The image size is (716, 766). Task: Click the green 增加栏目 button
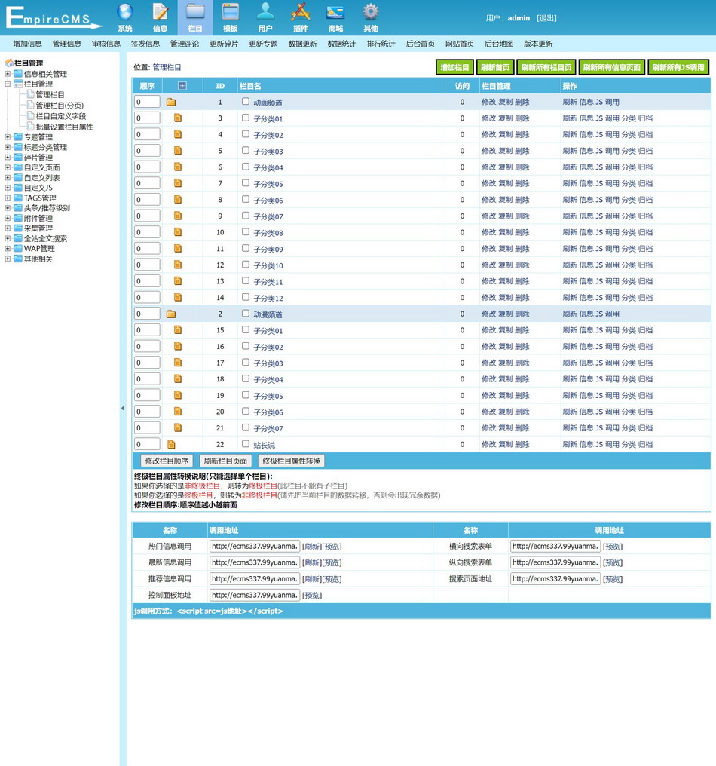(454, 67)
